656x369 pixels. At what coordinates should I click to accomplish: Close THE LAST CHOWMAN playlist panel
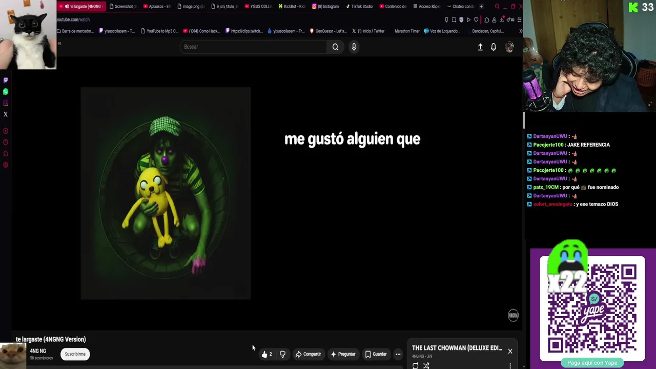coord(510,351)
